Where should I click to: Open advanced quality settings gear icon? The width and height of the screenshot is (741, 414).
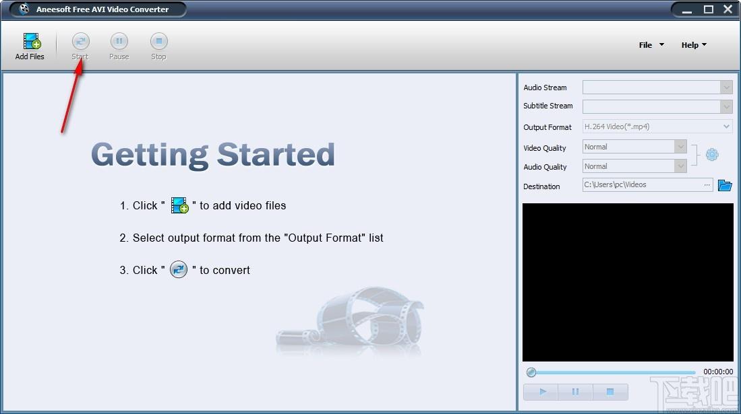pyautogui.click(x=712, y=154)
